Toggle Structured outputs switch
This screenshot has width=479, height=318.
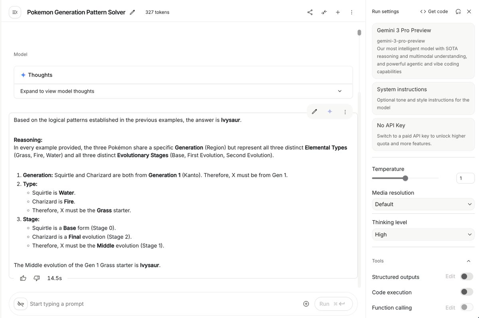click(467, 277)
